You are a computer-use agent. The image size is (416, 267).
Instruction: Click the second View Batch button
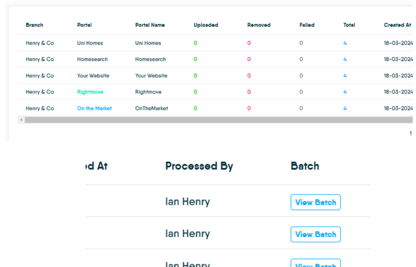point(315,234)
